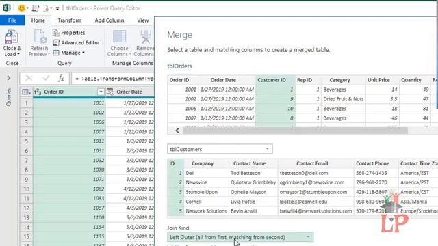Open the Close & Load icon
This screenshot has height=246, width=438.
click(12, 37)
